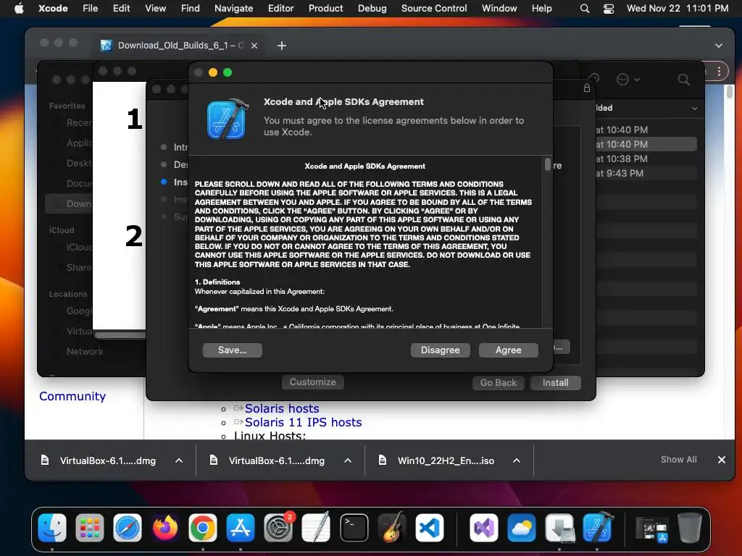Click Save... in the agreement dialog

[x=233, y=350]
